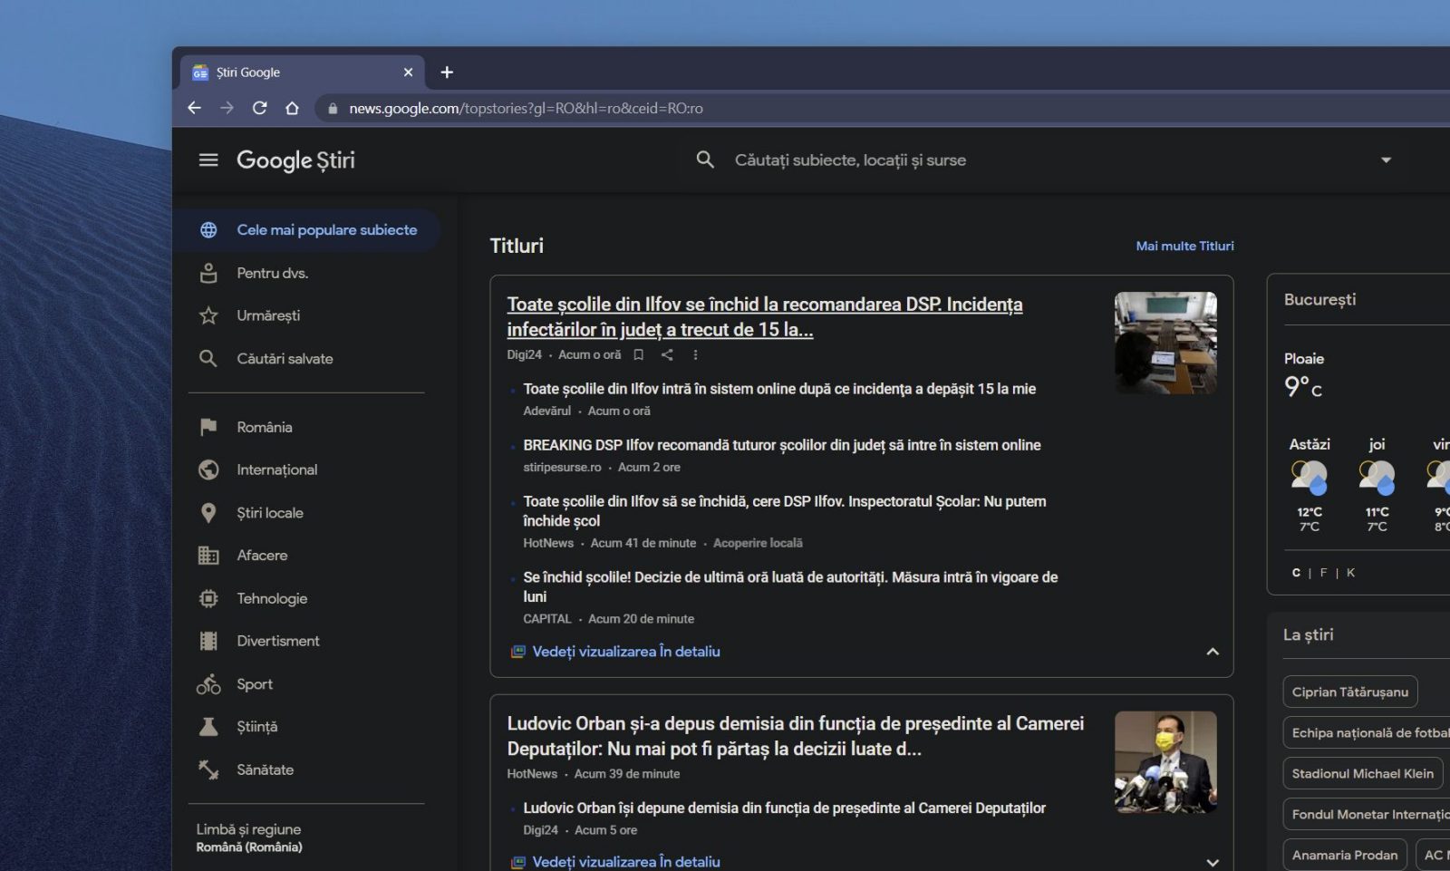Click the Tehnologie chip icon
The width and height of the screenshot is (1450, 871).
click(208, 598)
